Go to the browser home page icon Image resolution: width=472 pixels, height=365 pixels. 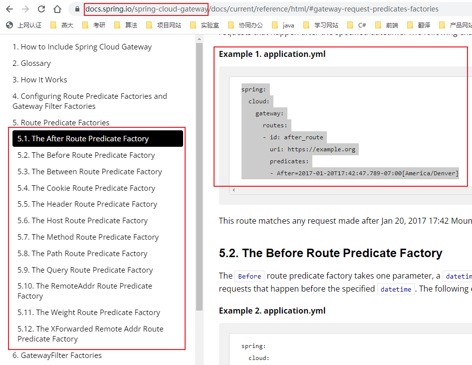click(57, 9)
